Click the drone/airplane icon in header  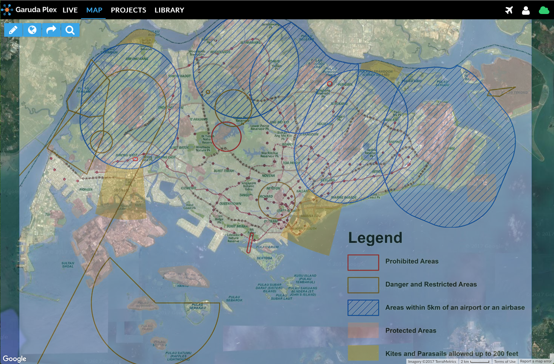point(509,10)
